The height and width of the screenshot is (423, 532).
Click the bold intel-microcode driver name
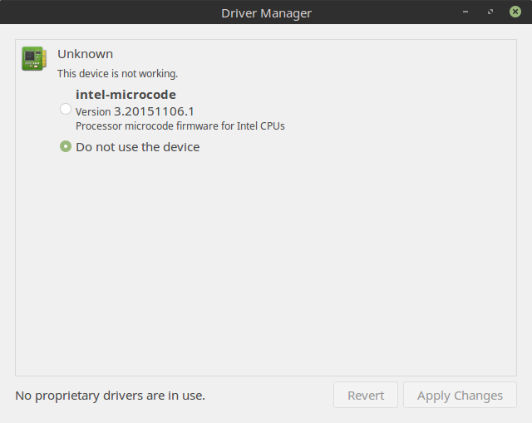point(126,95)
